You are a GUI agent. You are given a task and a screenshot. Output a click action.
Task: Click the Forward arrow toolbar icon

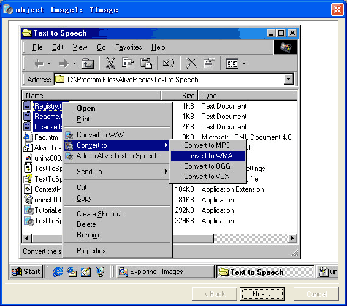tap(64, 64)
